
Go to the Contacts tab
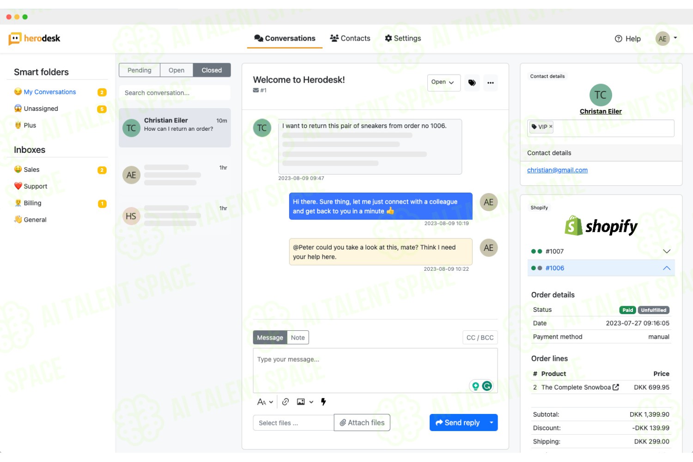pos(350,38)
